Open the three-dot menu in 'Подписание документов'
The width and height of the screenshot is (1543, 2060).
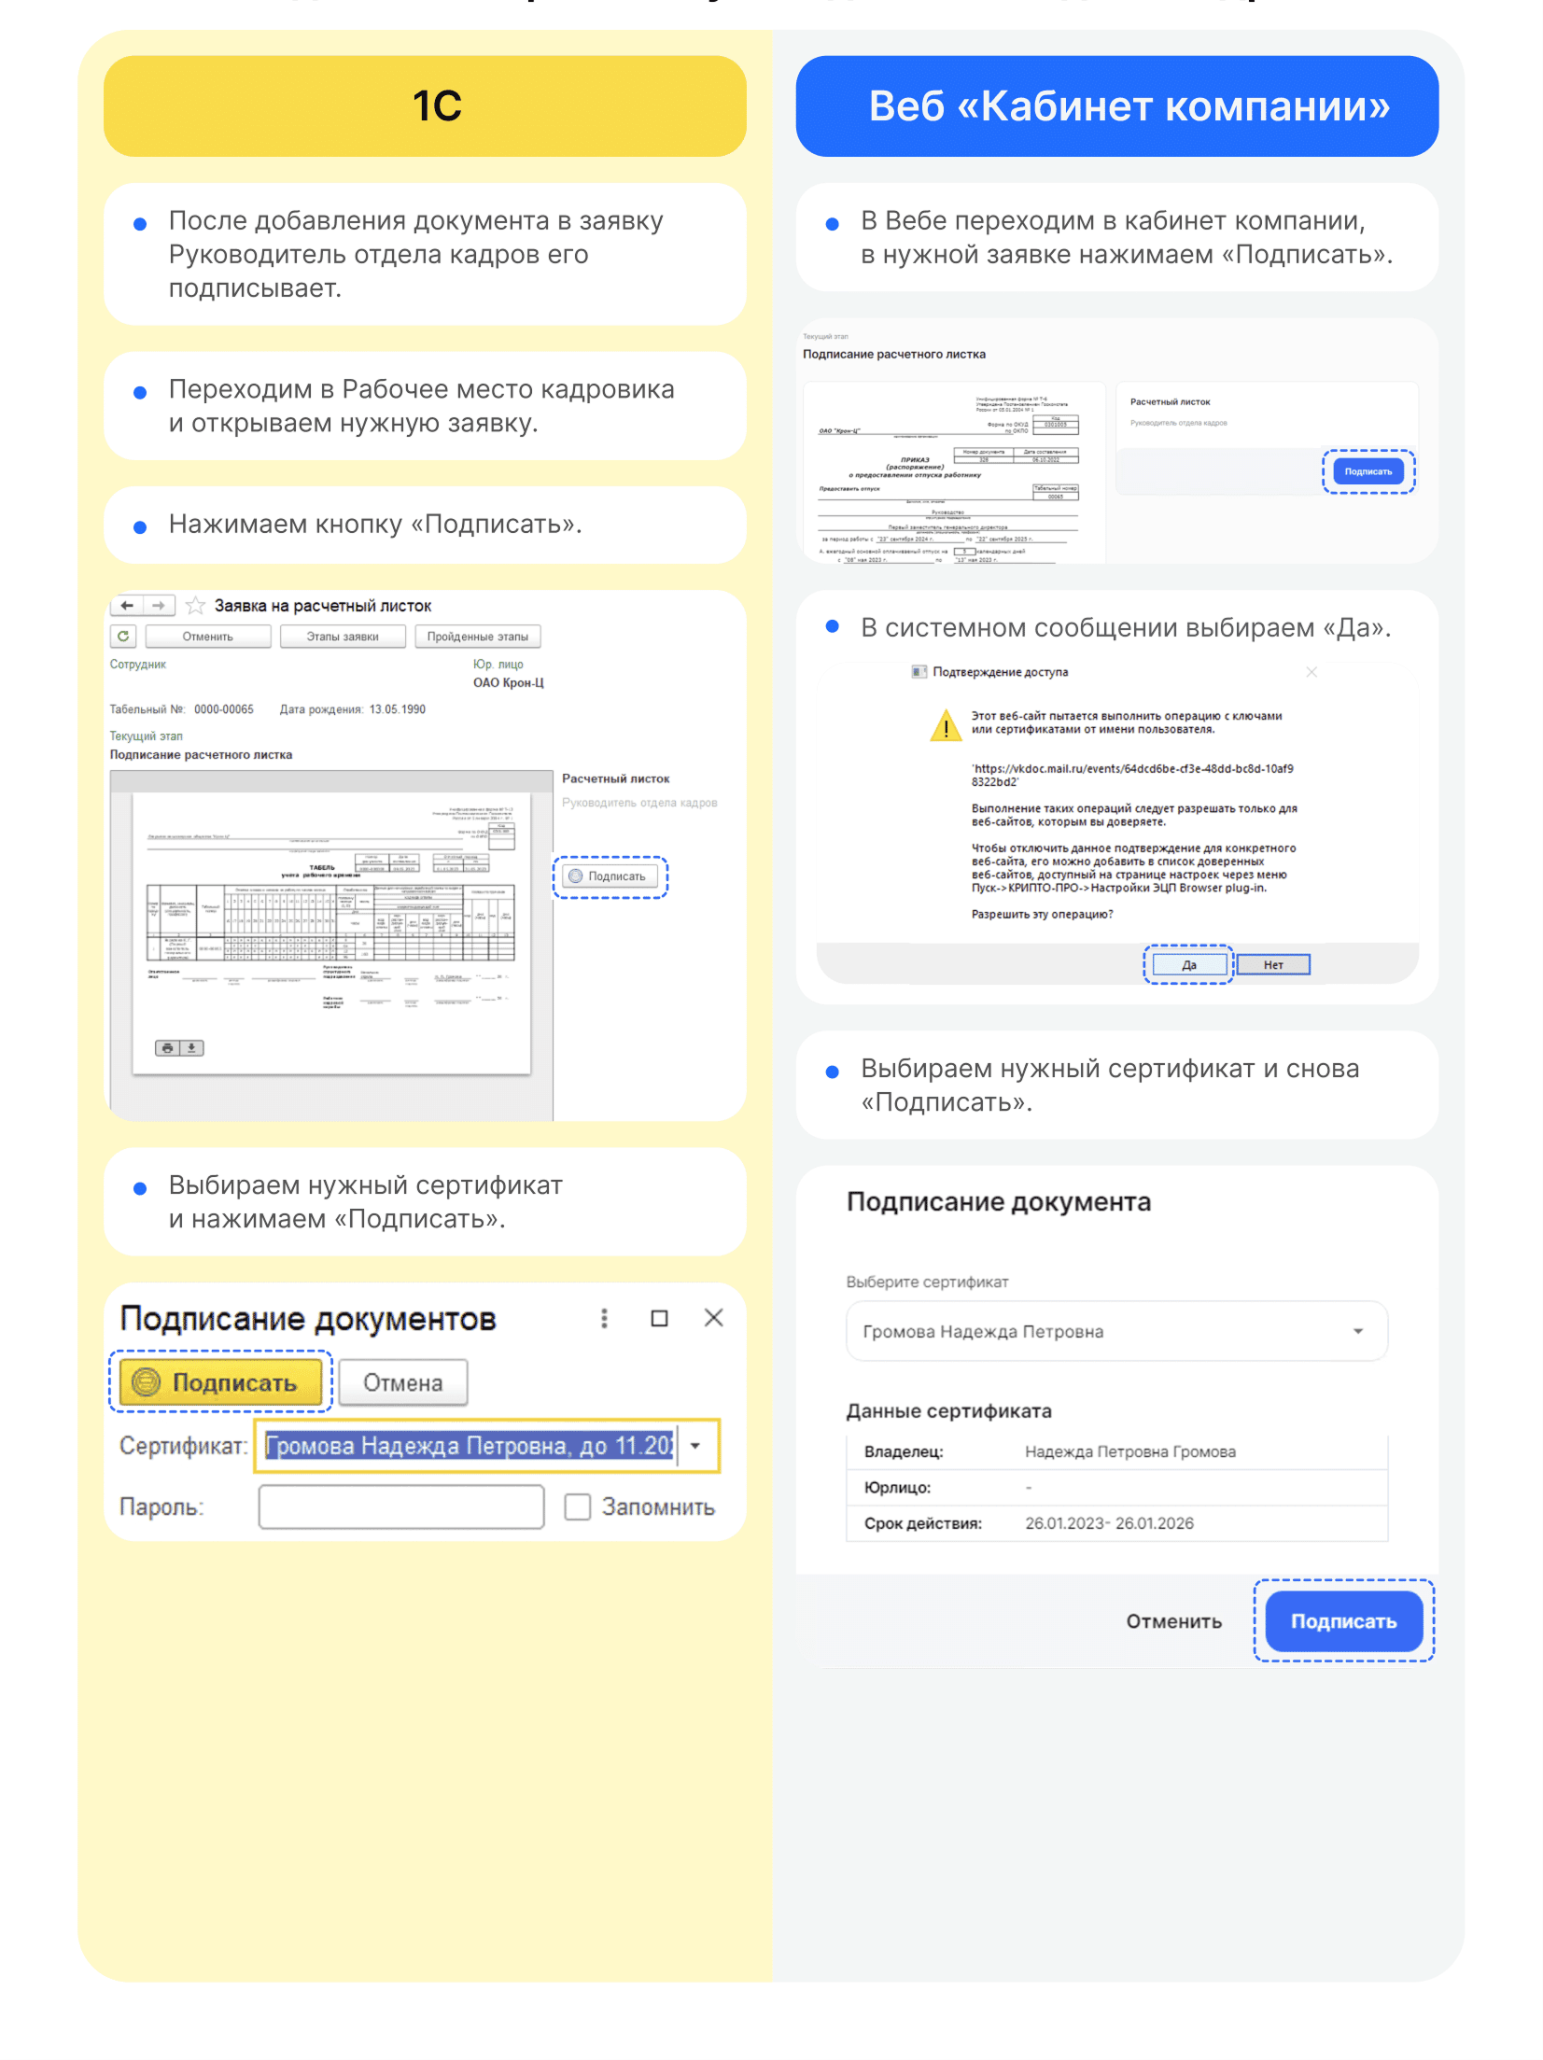604,1318
